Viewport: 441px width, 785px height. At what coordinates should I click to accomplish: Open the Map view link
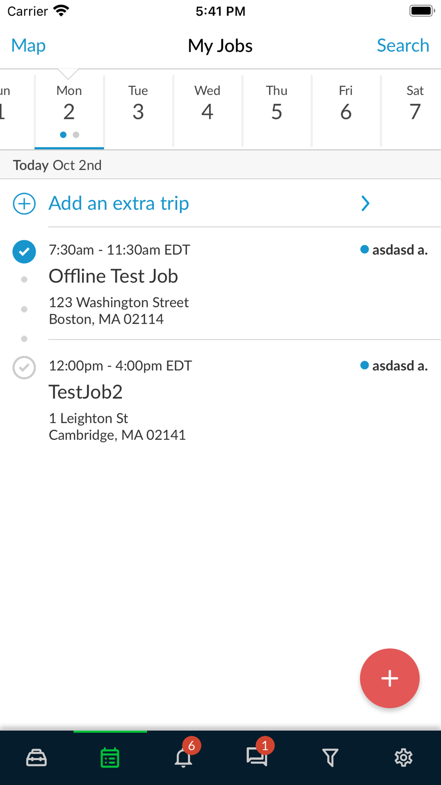[28, 45]
